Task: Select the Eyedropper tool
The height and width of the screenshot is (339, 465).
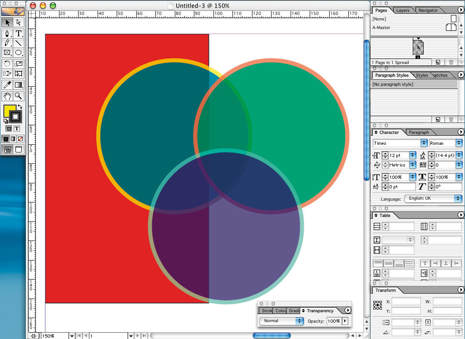Action: pyautogui.click(x=7, y=85)
